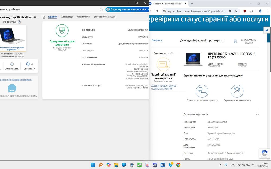Click Google Chrome taskbar icon
Screen dimensions: 271x169
point(178,165)
